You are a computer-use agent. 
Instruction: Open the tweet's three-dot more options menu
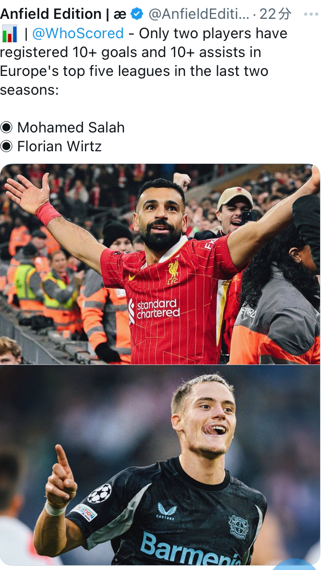pyautogui.click(x=311, y=14)
